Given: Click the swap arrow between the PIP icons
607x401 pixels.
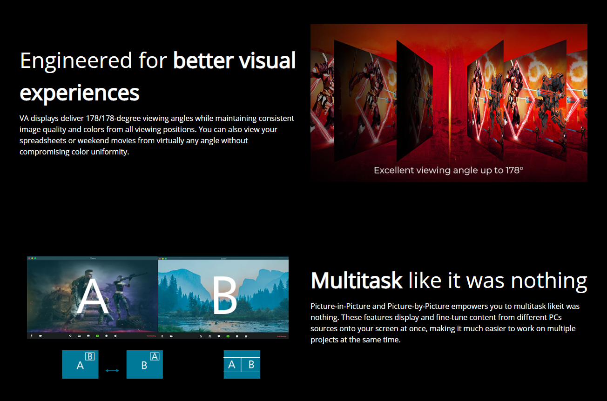Looking at the screenshot, I should [x=112, y=370].
